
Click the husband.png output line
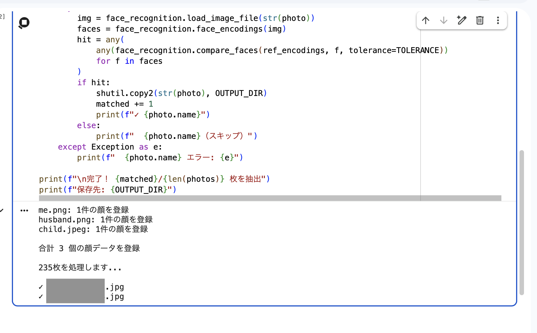95,220
